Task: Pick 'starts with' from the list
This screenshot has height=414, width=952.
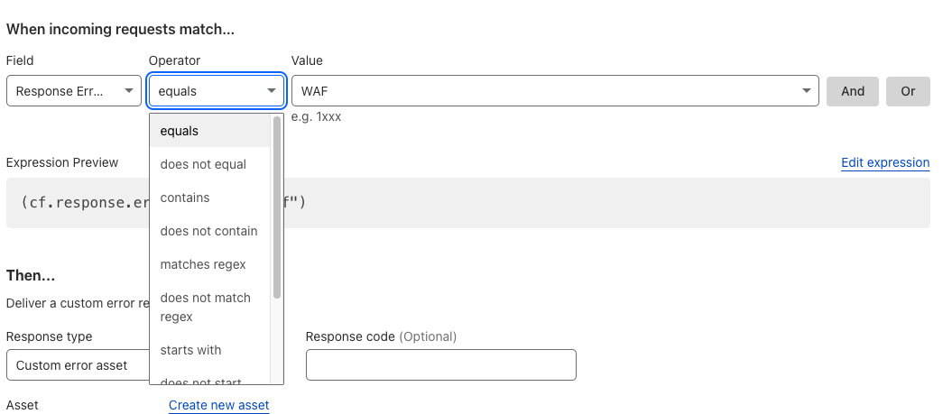Action: (190, 350)
